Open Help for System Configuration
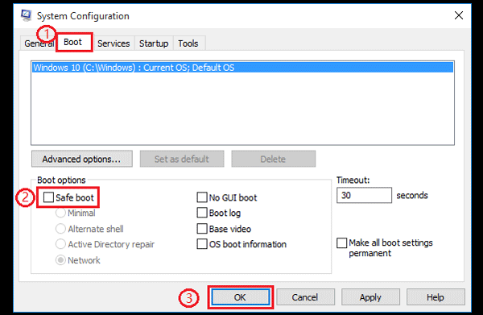 point(436,297)
